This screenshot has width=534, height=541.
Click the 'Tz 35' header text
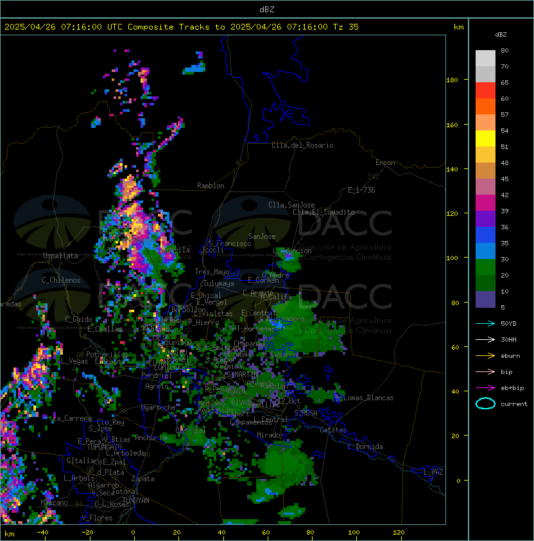click(x=346, y=27)
